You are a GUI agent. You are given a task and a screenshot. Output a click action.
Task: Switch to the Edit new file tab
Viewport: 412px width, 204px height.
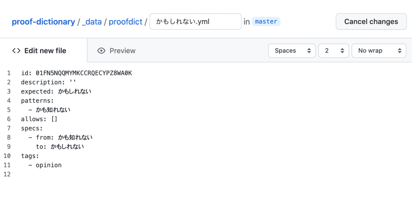(x=39, y=51)
